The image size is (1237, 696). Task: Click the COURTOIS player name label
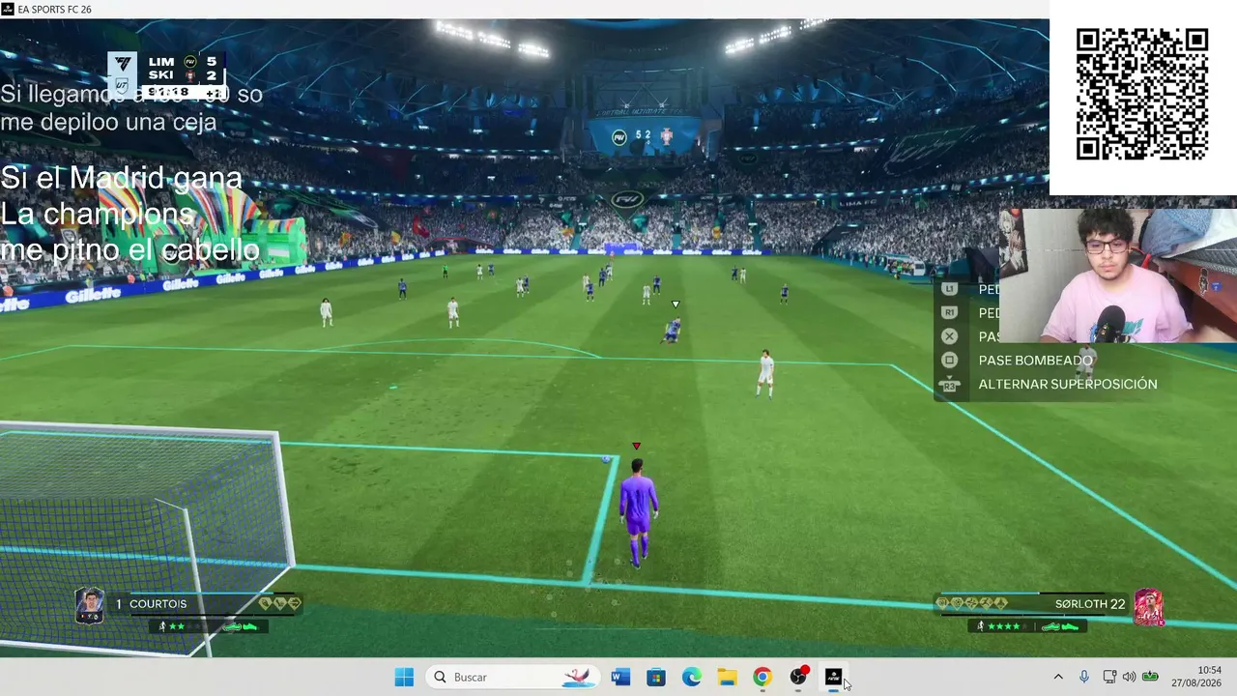tap(158, 604)
